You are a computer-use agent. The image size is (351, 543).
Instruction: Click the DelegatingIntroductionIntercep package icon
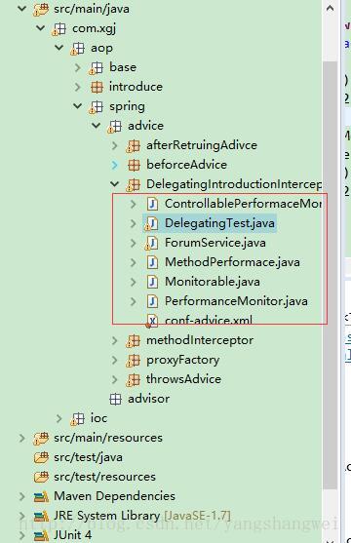point(134,185)
